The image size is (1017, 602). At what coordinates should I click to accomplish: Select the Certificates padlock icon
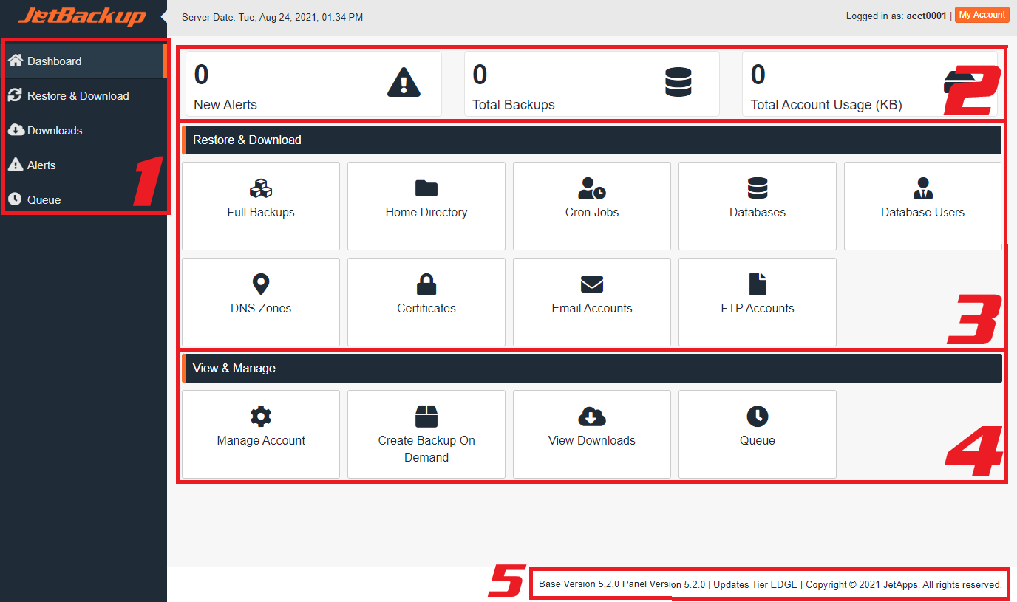[x=426, y=284]
